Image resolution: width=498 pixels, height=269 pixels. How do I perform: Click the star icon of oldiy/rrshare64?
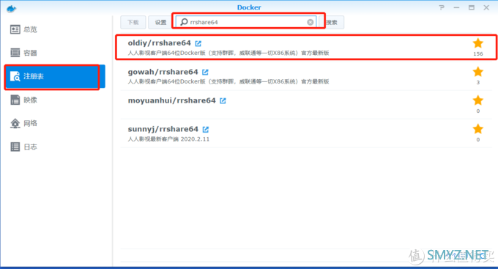[x=478, y=43]
